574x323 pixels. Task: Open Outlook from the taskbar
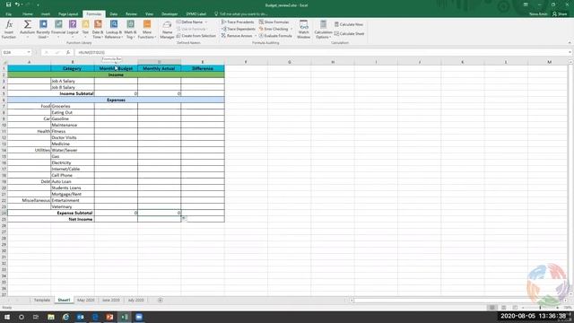[80, 317]
